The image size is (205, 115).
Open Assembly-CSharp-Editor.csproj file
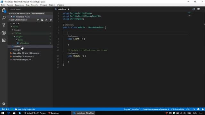[26, 53]
